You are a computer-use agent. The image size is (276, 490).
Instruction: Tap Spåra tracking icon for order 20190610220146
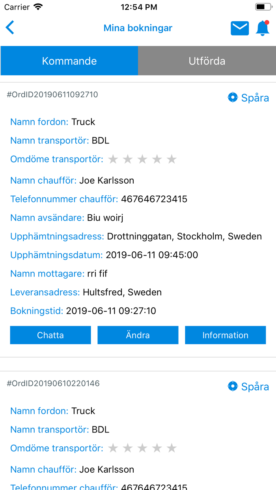pos(233,386)
